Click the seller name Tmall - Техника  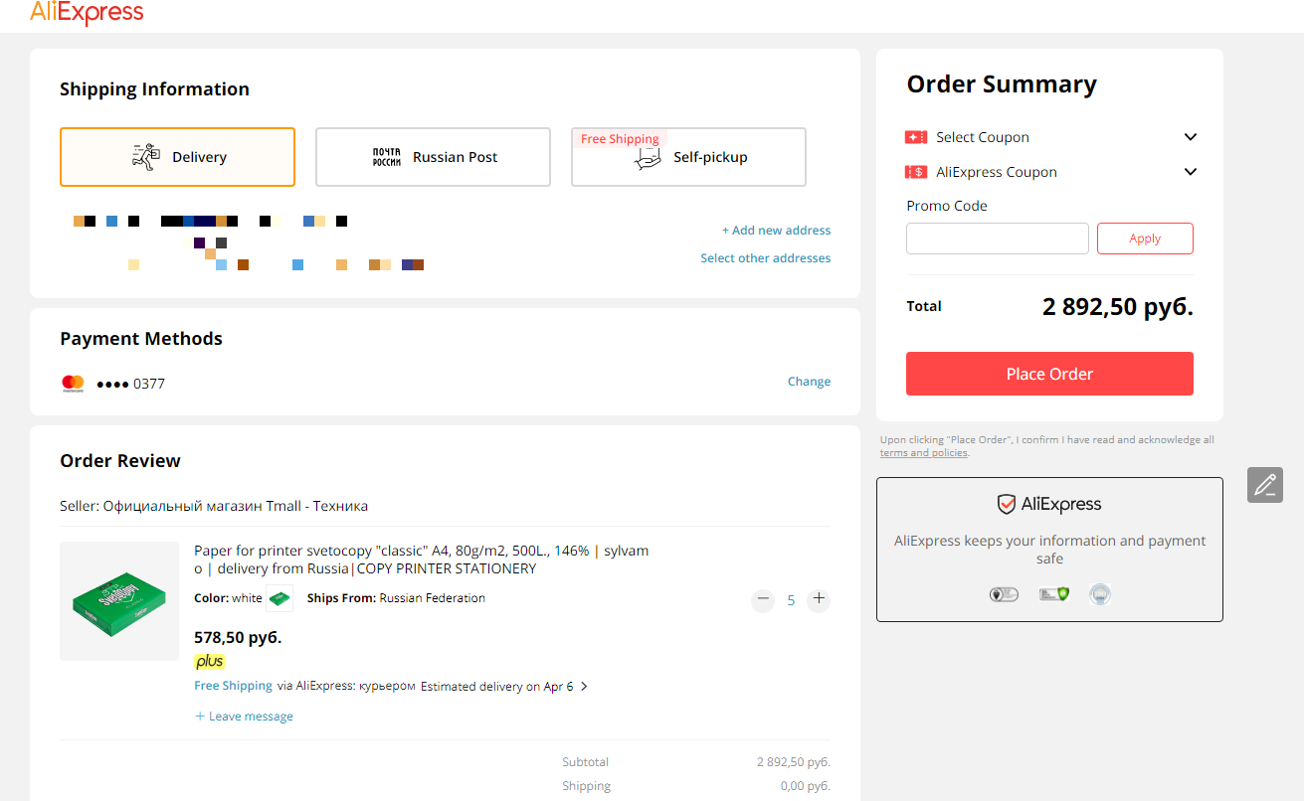(236, 506)
